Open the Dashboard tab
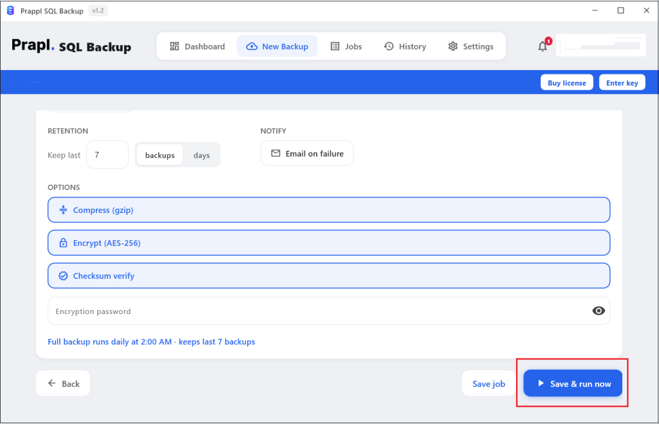Image resolution: width=659 pixels, height=424 pixels. click(x=197, y=46)
